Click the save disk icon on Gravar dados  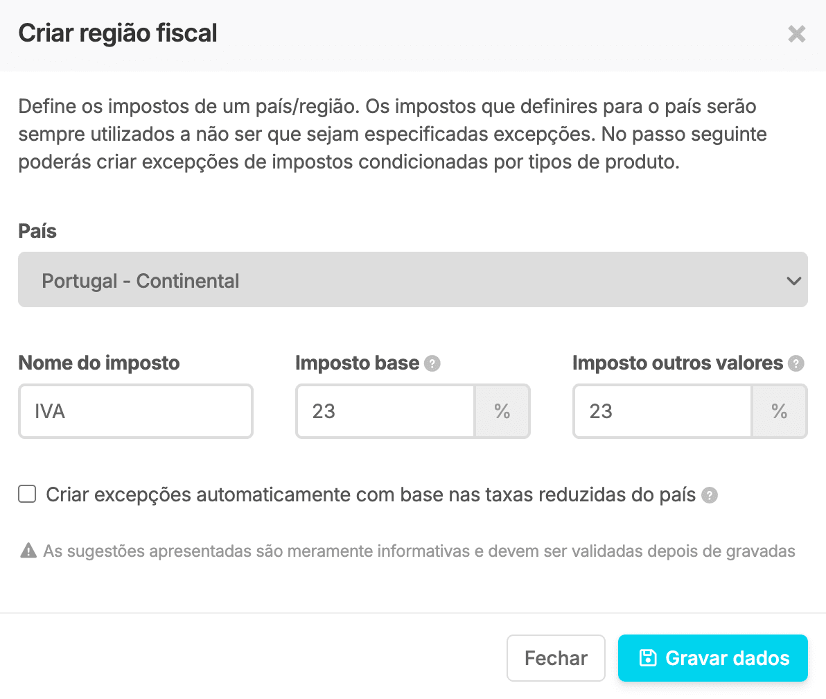649,657
